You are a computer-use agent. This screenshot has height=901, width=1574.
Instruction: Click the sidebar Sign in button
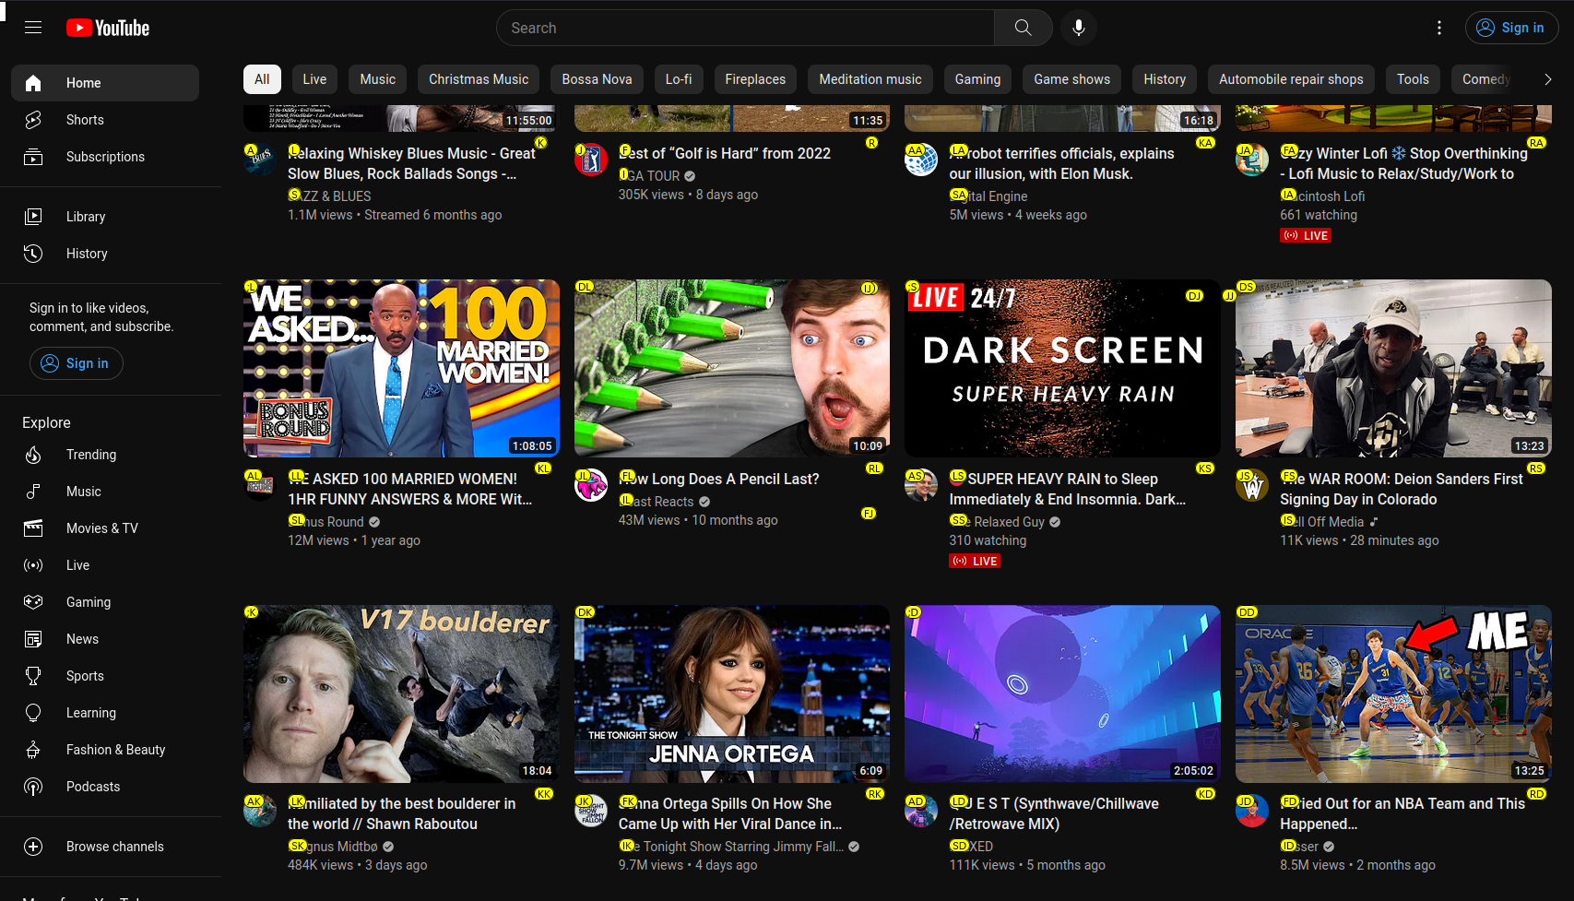[76, 363]
